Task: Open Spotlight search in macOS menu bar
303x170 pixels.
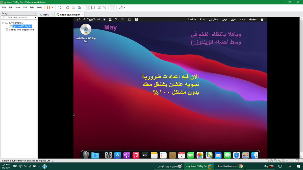Action: click(x=116, y=19)
